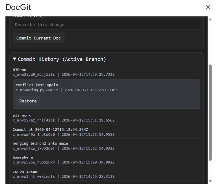The image size is (216, 188).
Task: Click commit ID c_mnvwktxw_swv52o9f
Action: point(34,148)
